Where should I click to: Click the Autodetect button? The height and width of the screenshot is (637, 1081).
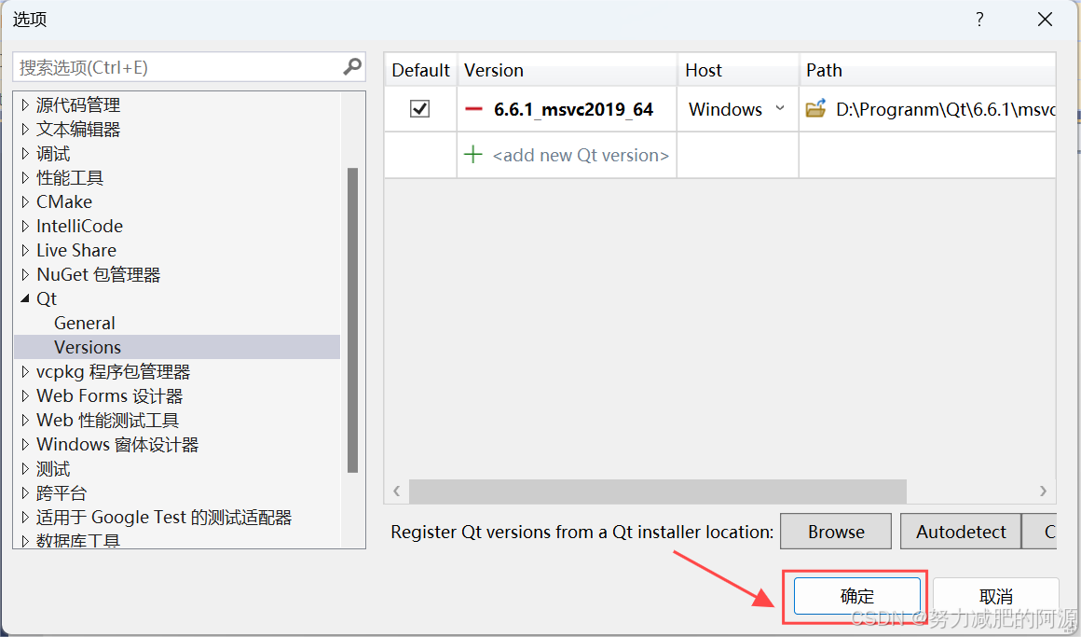coord(961,532)
